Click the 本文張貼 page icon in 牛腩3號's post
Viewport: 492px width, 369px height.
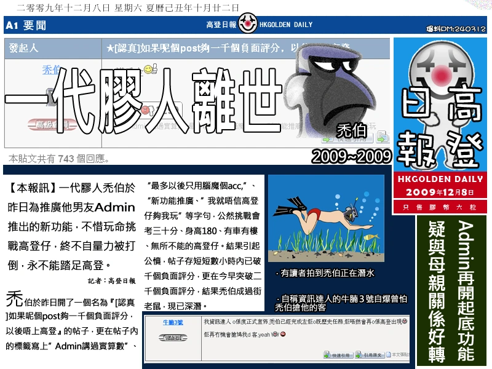388,355
